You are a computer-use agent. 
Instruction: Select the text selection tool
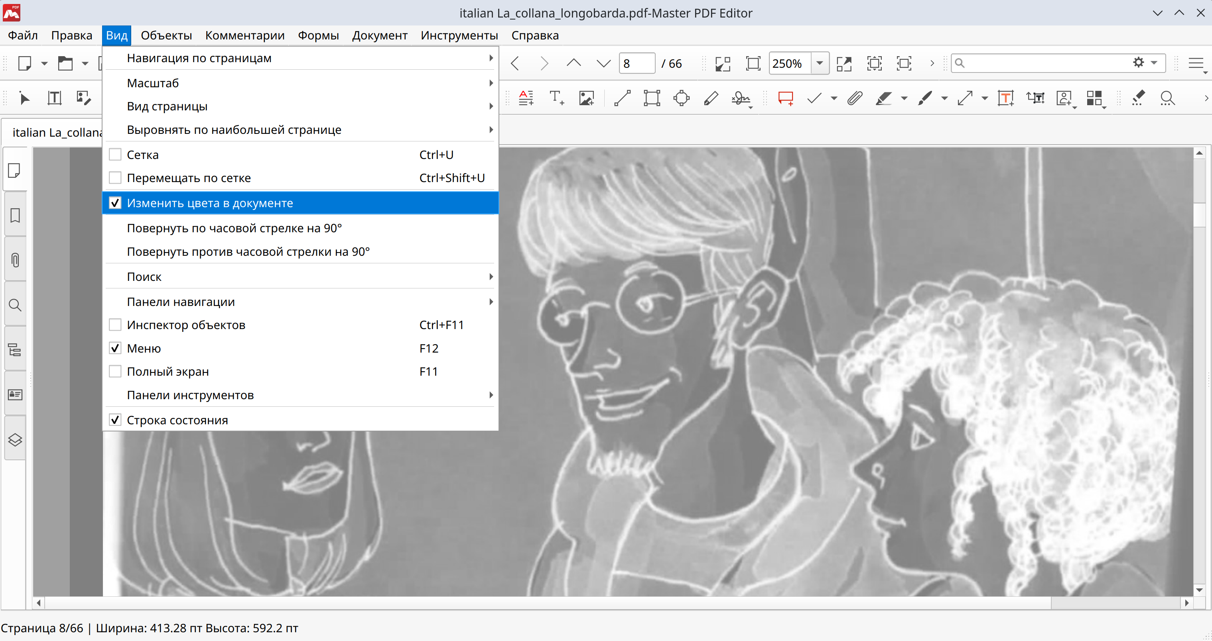[x=54, y=98]
